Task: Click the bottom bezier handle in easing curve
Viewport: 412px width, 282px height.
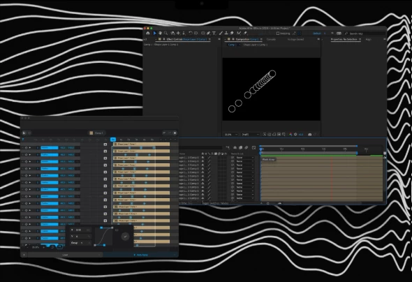Action: pos(104,245)
